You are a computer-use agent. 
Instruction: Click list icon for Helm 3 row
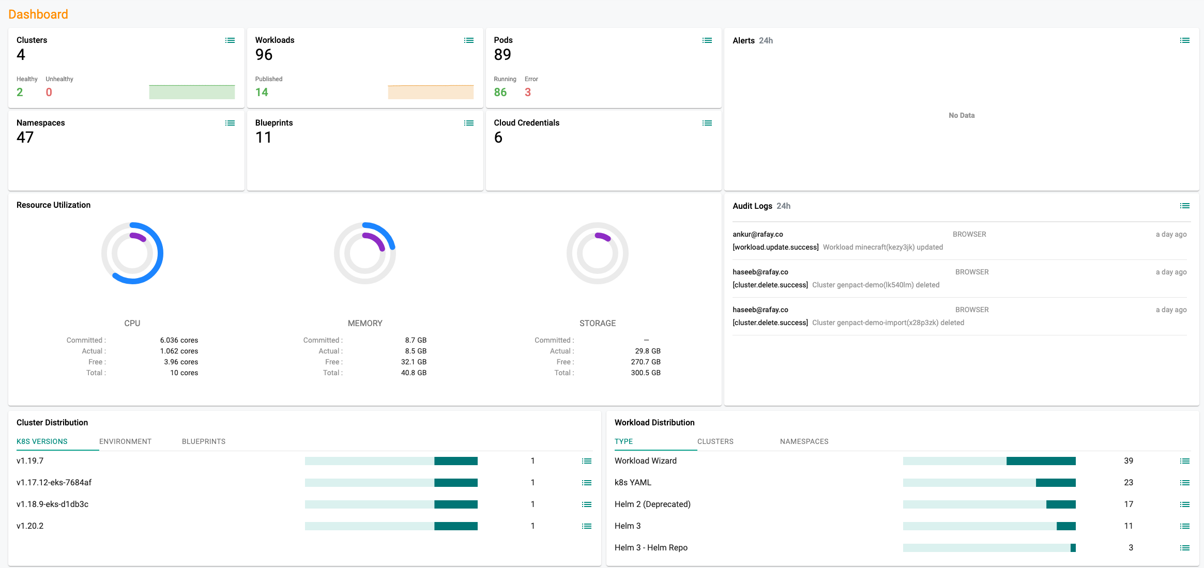click(1185, 526)
